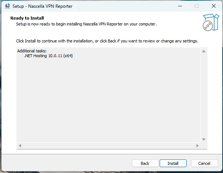Go back with the Back button
Viewport: 223px width, 173px height.
tap(145, 163)
